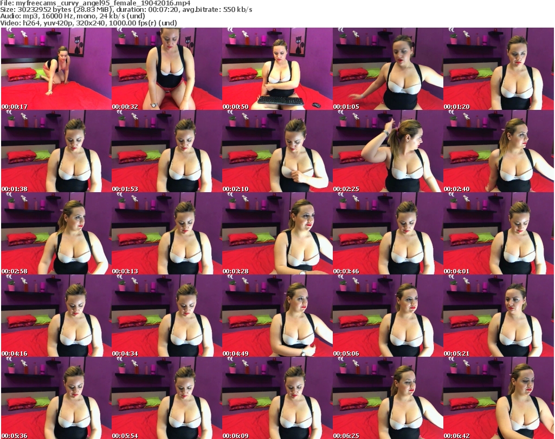Open the frame stamped 00:02:40
This screenshot has height=439, width=555.
pos(499,151)
